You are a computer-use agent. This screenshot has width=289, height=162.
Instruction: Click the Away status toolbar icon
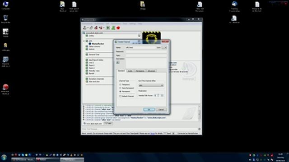(100, 28)
